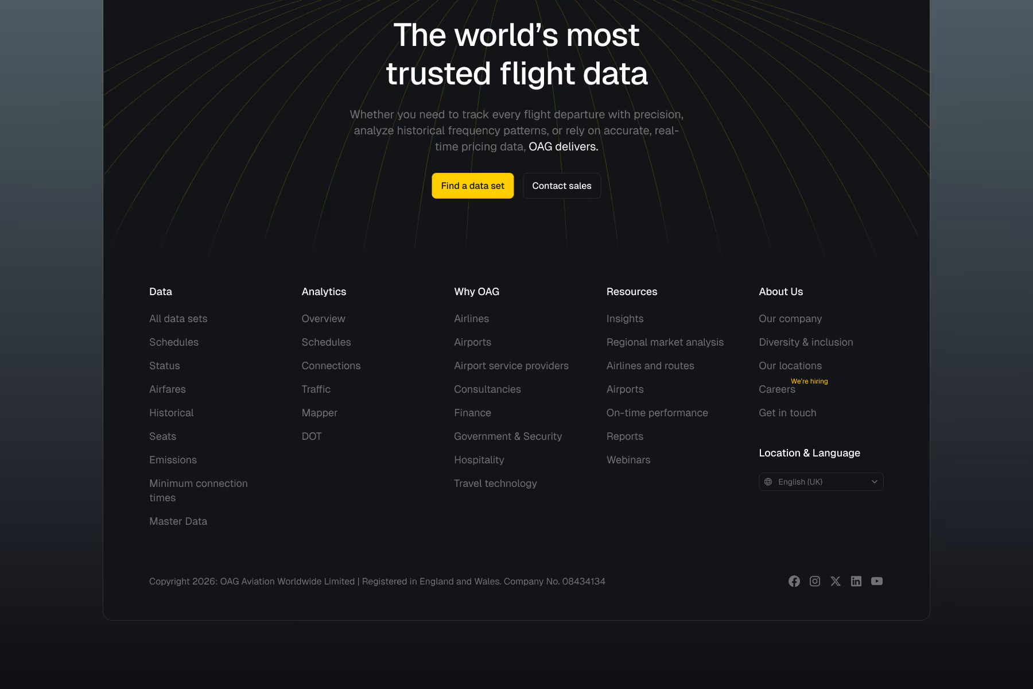Screen dimensions: 1033x689
Task: Click the globe icon in language selector
Action: pos(768,482)
